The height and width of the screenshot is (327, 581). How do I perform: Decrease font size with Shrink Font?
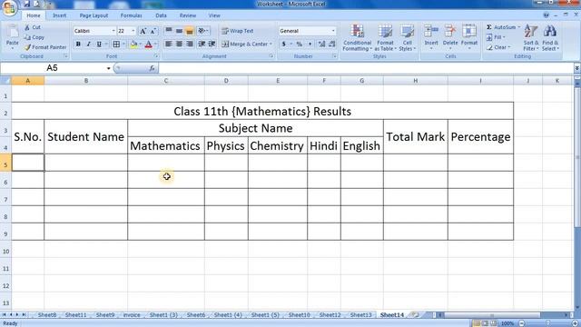tap(153, 31)
